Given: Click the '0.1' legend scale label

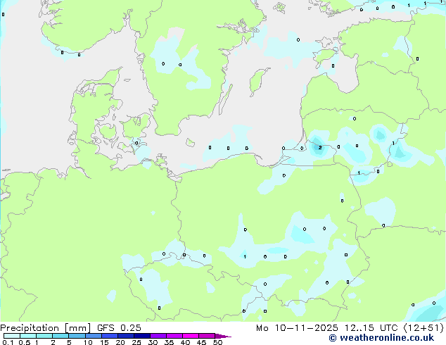Looking at the screenshot, I should click(8, 342).
